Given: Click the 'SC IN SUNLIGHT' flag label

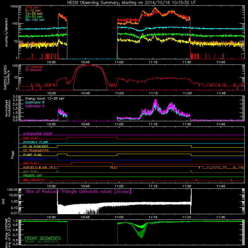Looking at the screenshot, I should tap(36, 146).
